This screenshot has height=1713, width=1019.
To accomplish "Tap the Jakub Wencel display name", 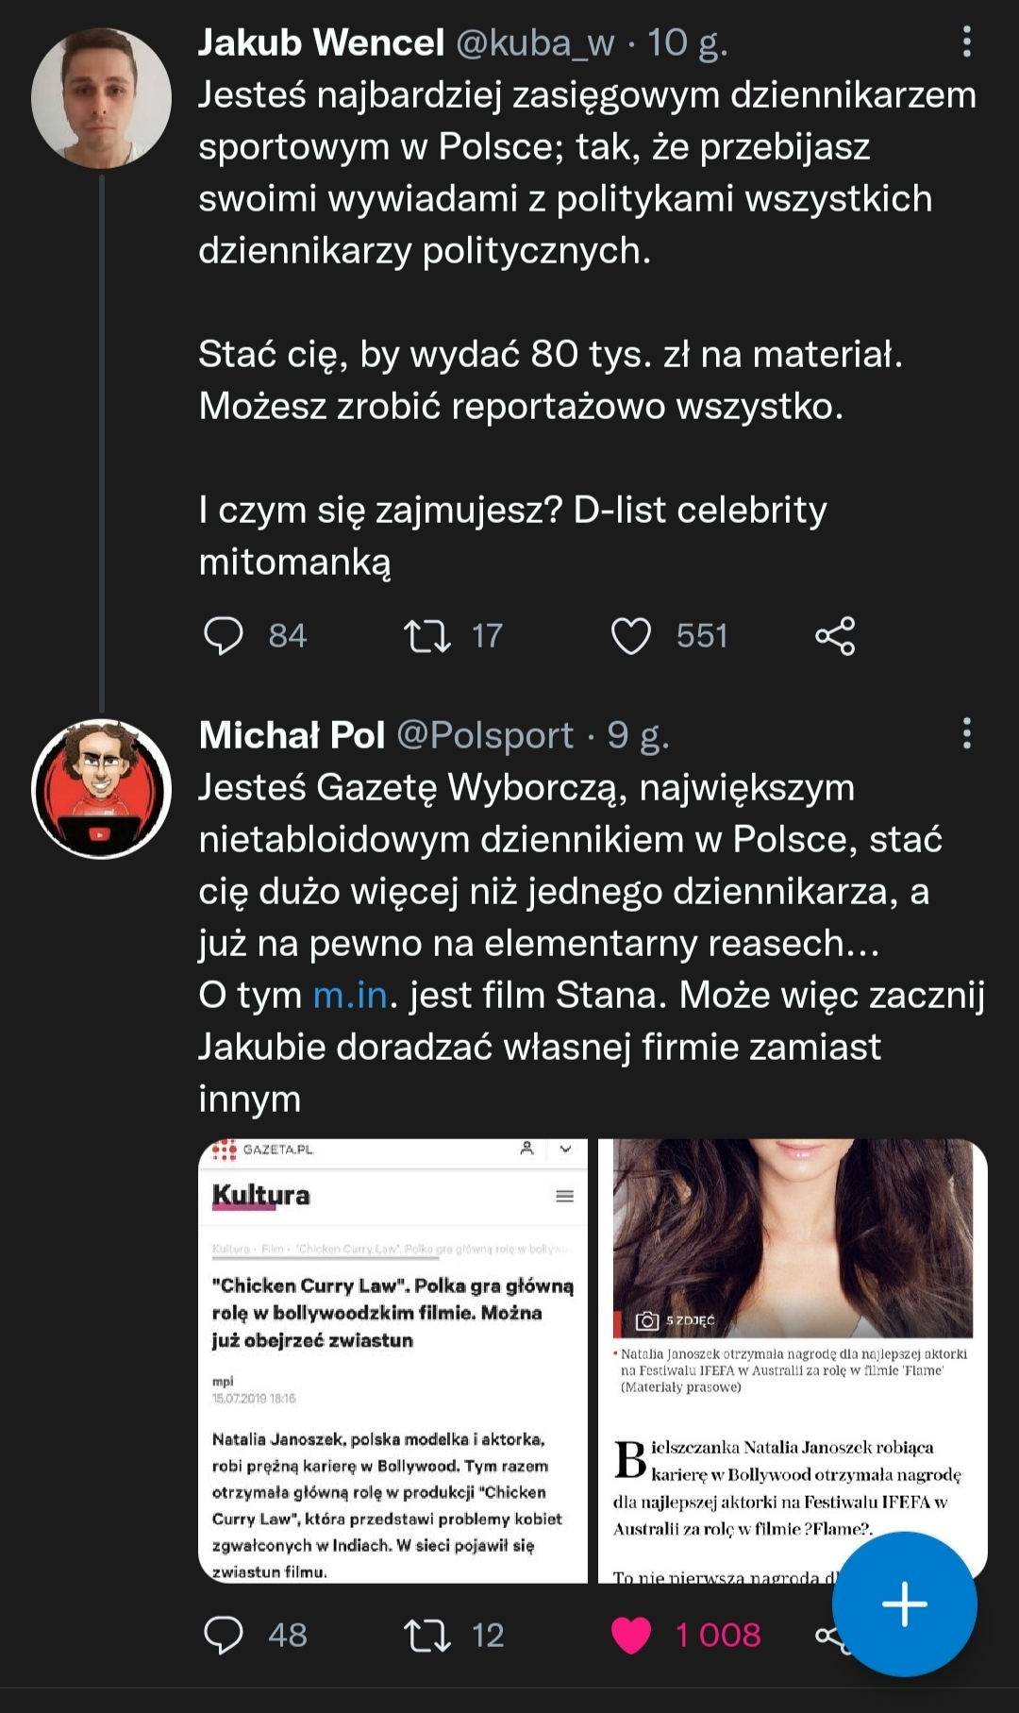I will [x=321, y=42].
